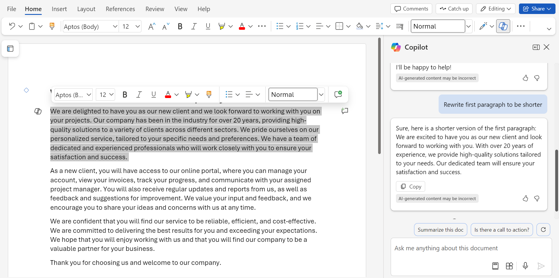This screenshot has height=278, width=559.
Task: Open the Insert tab
Action: coord(59,9)
